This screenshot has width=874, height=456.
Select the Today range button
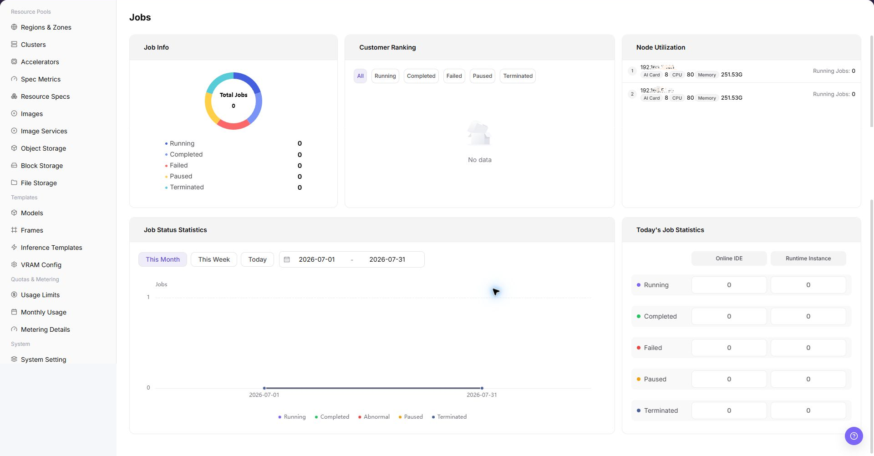(258, 259)
